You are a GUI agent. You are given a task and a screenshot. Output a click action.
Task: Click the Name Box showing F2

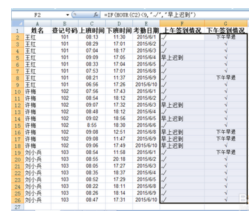(x=38, y=15)
